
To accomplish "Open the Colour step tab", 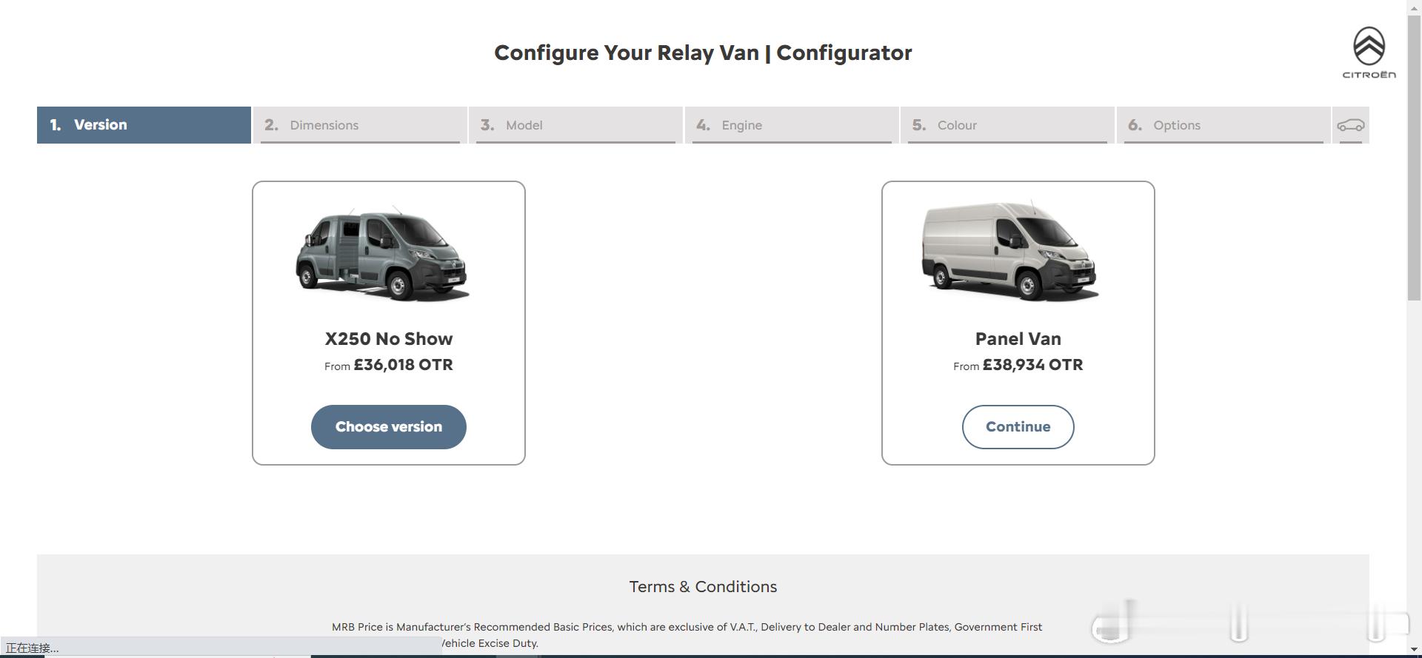I will tap(1007, 125).
